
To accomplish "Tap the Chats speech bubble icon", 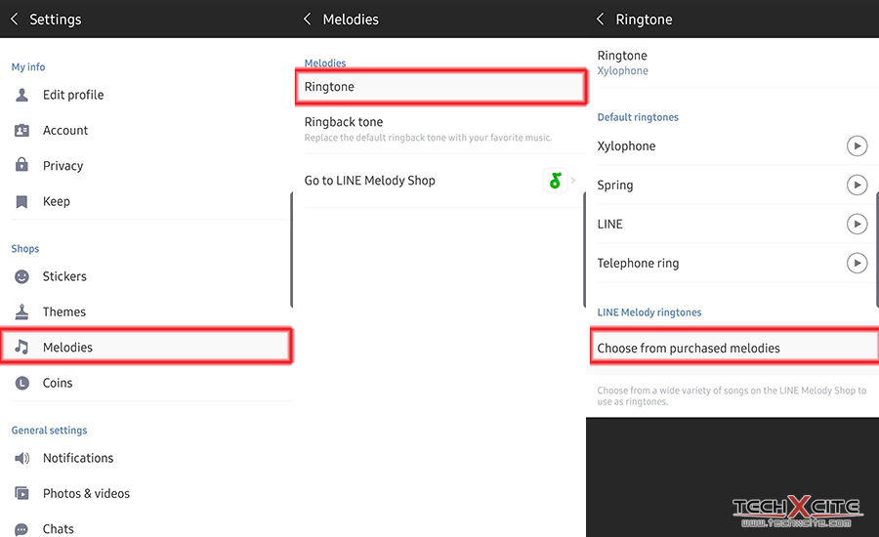I will (x=21, y=529).
